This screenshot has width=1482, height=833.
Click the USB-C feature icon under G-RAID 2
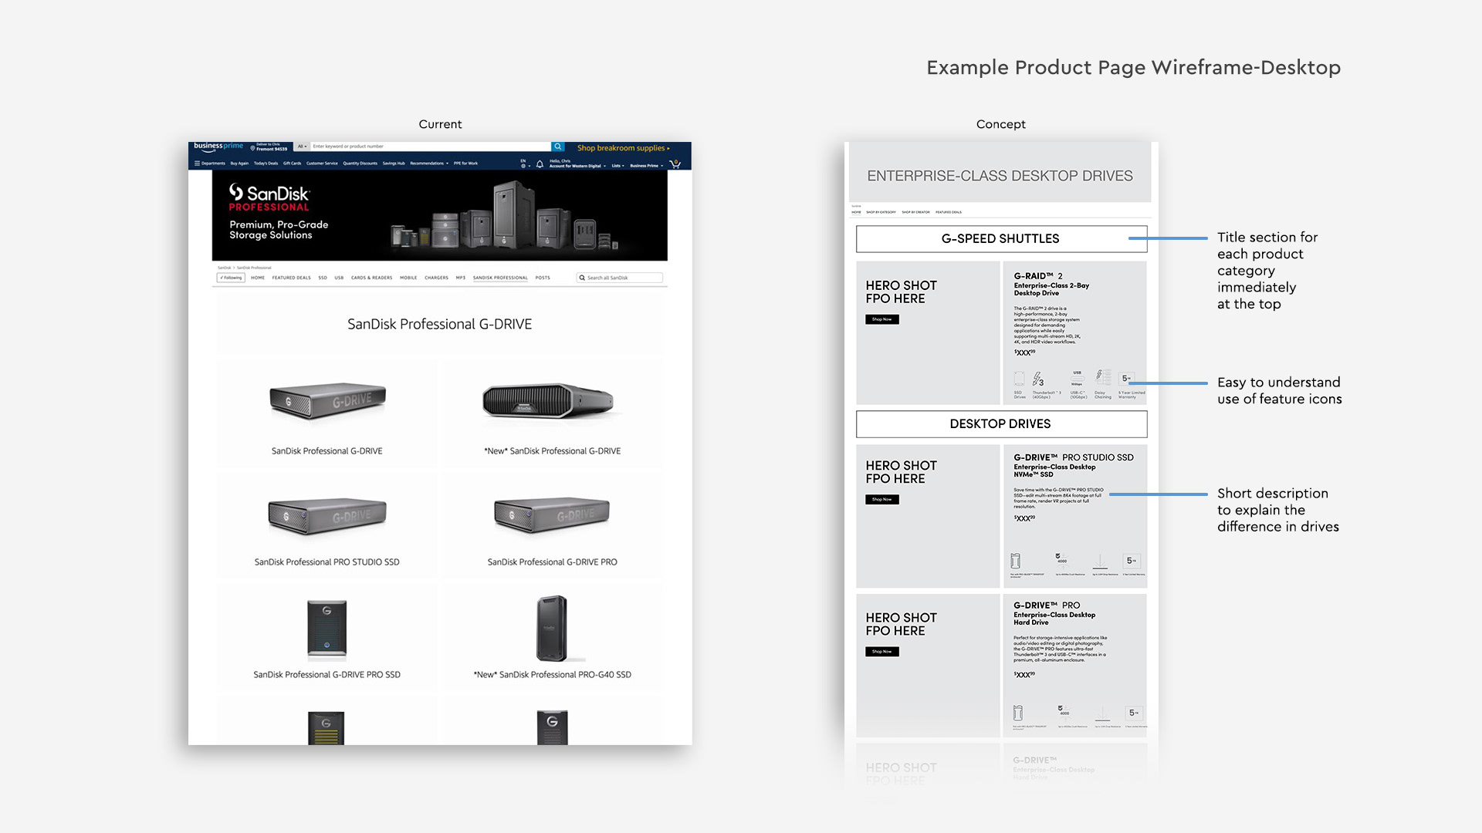coord(1077,378)
